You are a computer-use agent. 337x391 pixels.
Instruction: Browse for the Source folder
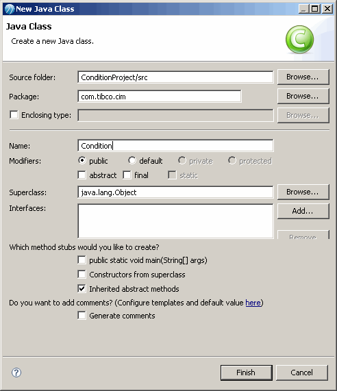pos(303,77)
